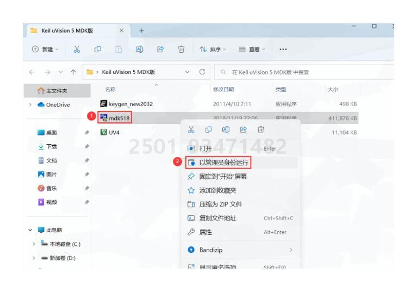Refresh the current folder view
417x292 pixels.
(x=202, y=72)
